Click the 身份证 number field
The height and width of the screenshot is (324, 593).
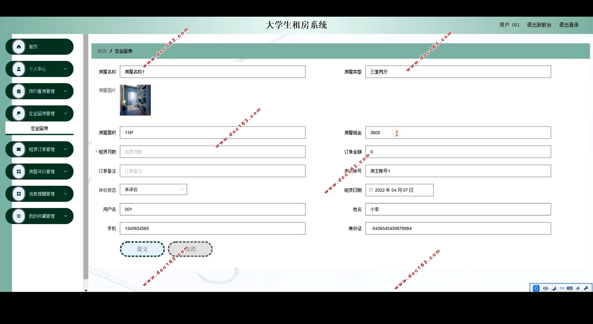pyautogui.click(x=458, y=228)
